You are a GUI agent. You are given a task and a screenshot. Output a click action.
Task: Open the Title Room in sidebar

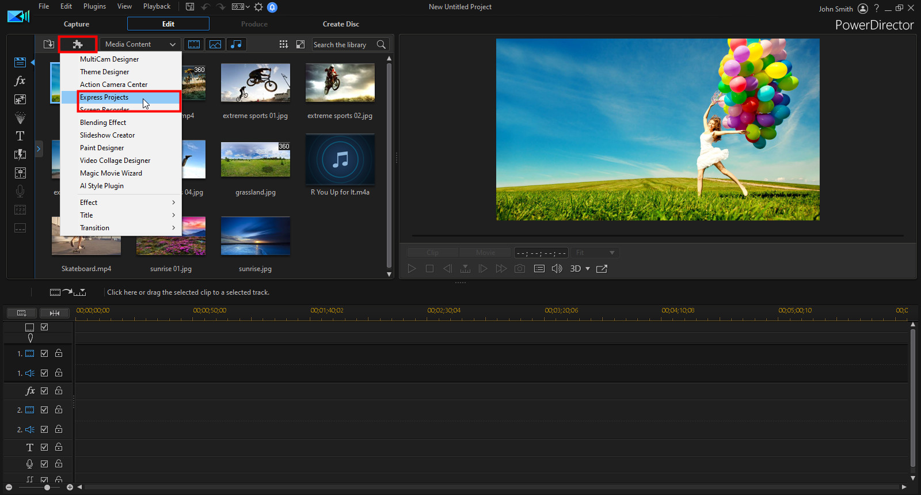pyautogui.click(x=20, y=136)
